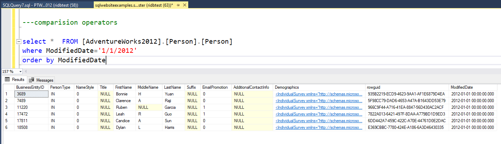Open the Results tab
Image resolution: width=501 pixels, height=144 pixels.
pyautogui.click(x=14, y=80)
